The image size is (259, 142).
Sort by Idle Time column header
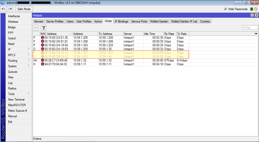pyautogui.click(x=154, y=34)
